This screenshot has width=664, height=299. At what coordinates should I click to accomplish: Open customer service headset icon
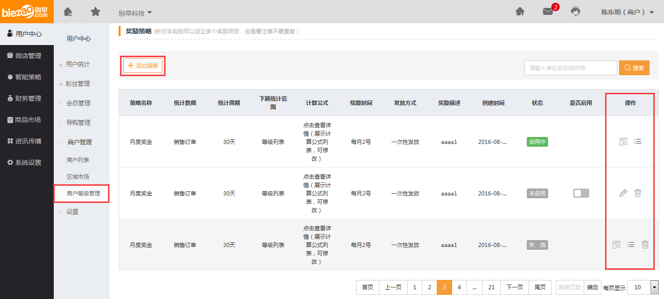(x=575, y=12)
